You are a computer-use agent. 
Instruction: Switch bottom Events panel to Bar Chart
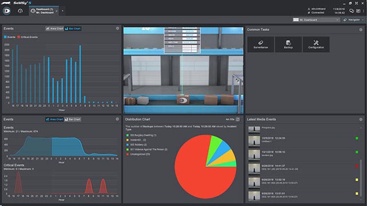point(73,120)
